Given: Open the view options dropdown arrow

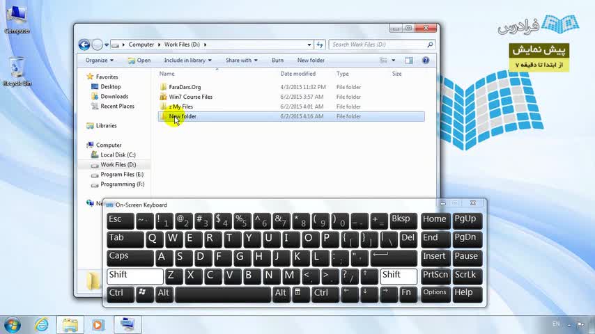Looking at the screenshot, I should (x=393, y=61).
